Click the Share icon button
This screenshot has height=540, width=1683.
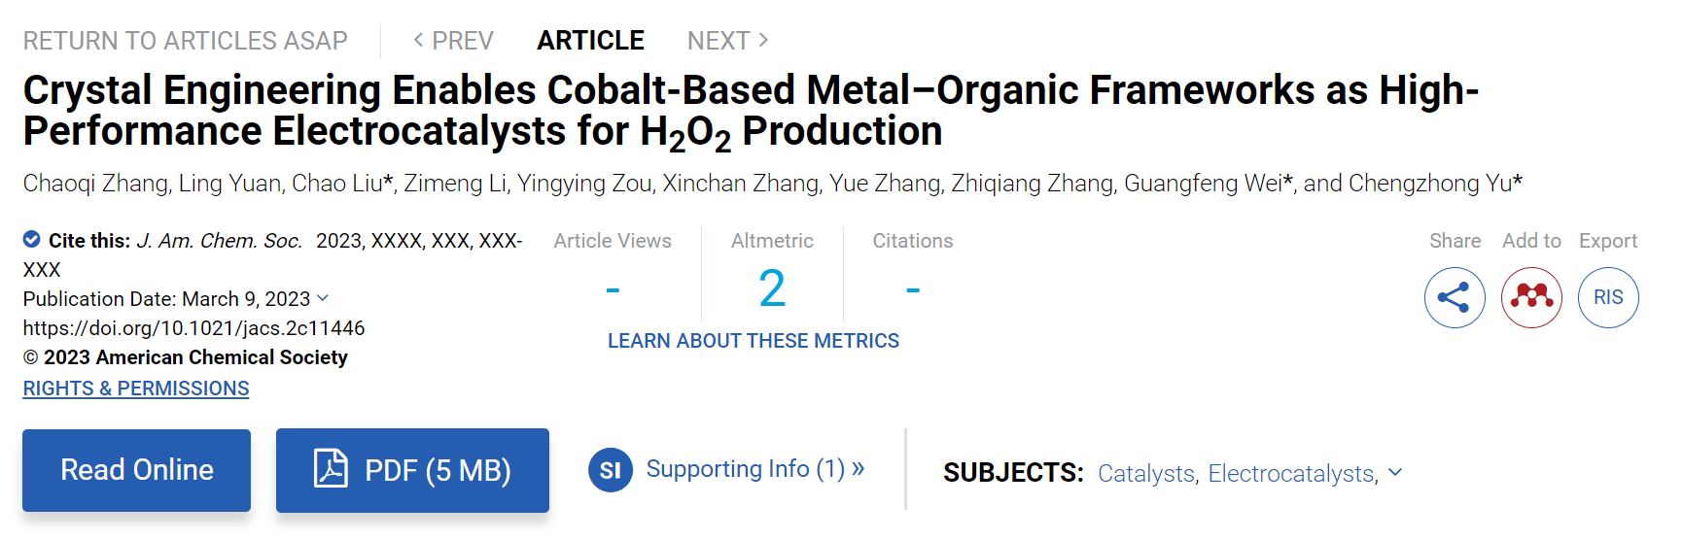(x=1455, y=297)
